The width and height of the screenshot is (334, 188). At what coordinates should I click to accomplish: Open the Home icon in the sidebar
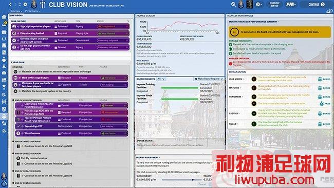[x=4, y=17]
